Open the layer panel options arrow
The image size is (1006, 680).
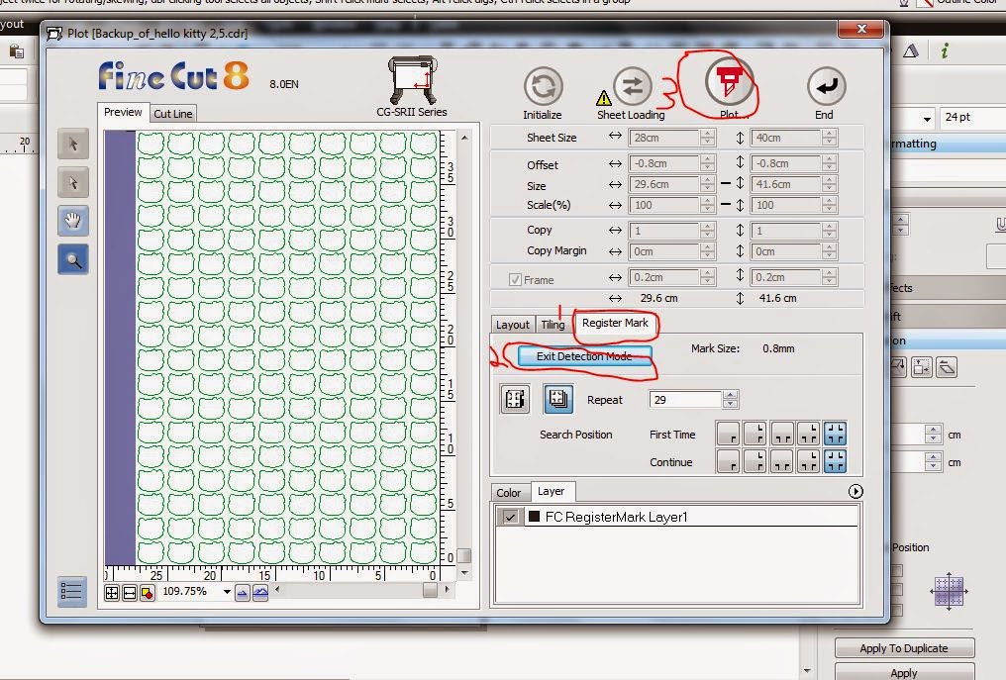[x=855, y=491]
